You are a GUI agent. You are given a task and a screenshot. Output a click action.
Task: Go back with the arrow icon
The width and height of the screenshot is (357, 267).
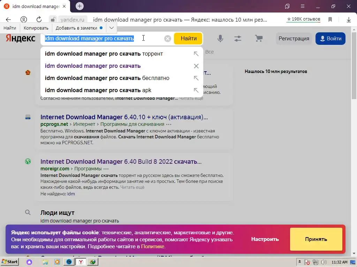(8, 19)
